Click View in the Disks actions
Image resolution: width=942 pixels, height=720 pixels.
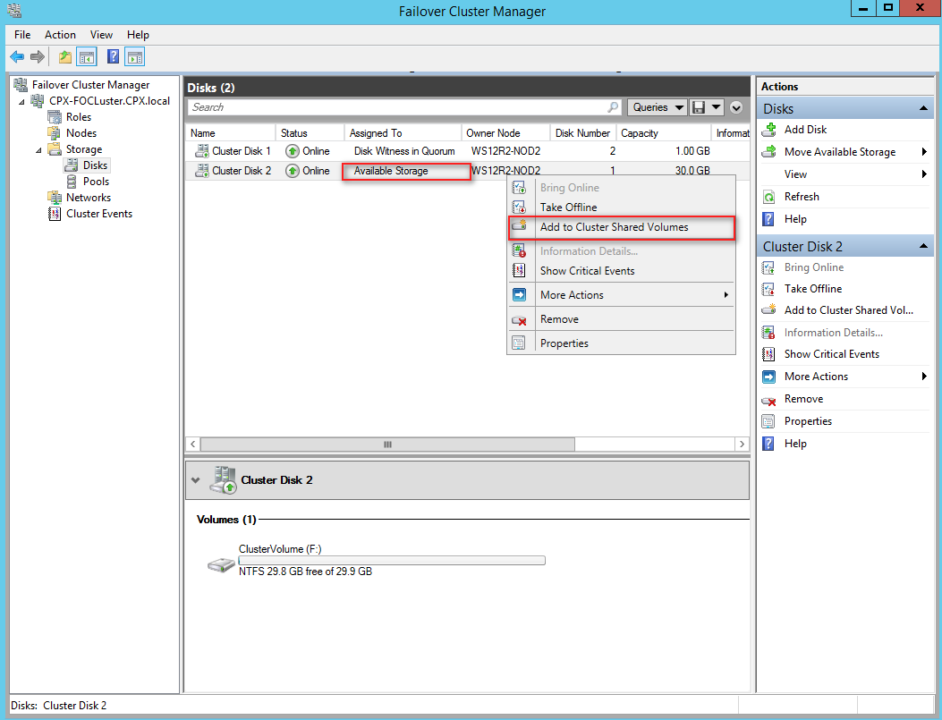point(795,174)
